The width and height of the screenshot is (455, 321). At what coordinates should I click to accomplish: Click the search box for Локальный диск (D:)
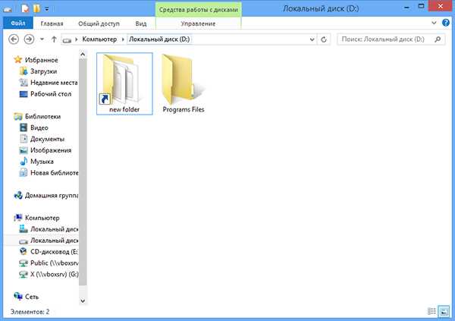tap(386, 39)
